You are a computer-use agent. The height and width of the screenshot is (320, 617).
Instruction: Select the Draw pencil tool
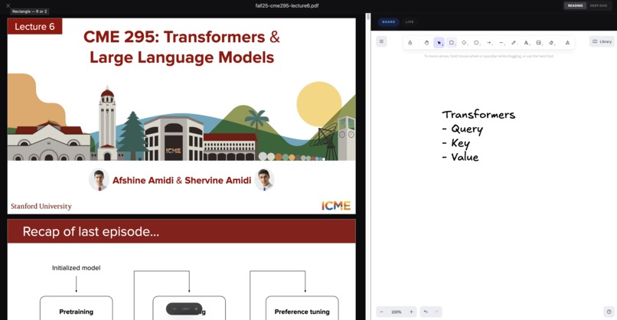coord(514,43)
